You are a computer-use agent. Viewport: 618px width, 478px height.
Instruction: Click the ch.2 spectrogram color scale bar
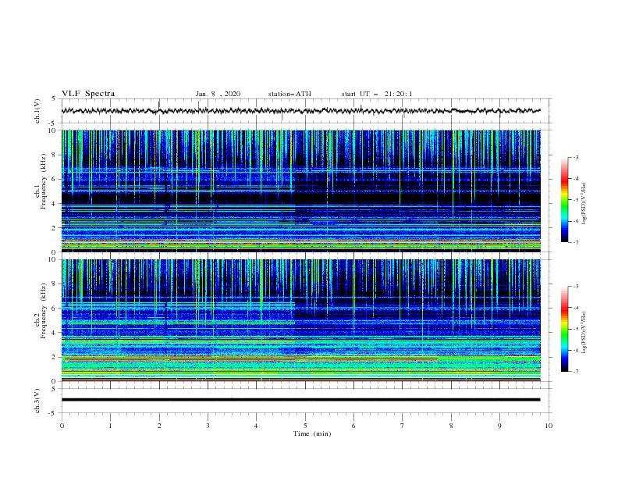point(564,329)
